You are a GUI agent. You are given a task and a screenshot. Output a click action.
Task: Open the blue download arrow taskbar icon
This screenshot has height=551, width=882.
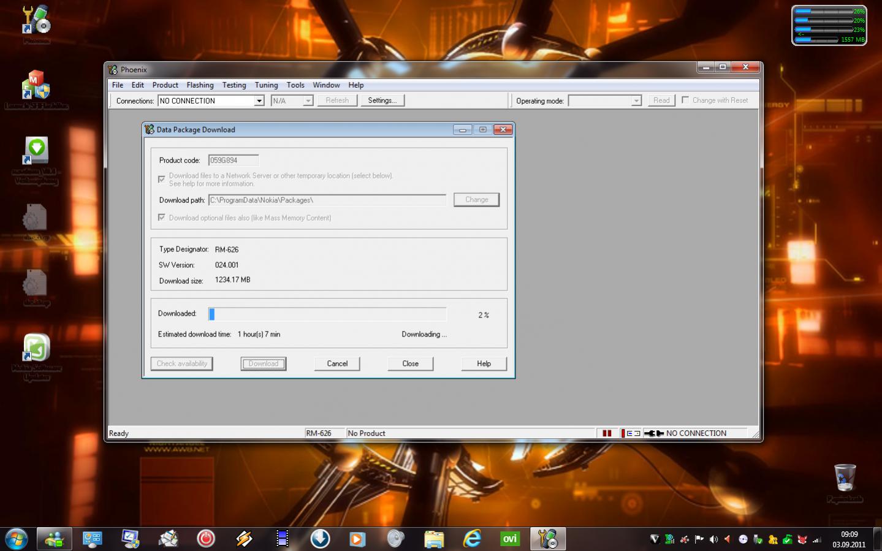point(320,539)
